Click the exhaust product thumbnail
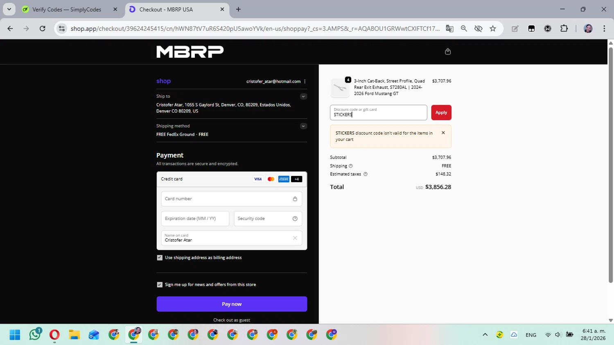 click(340, 88)
